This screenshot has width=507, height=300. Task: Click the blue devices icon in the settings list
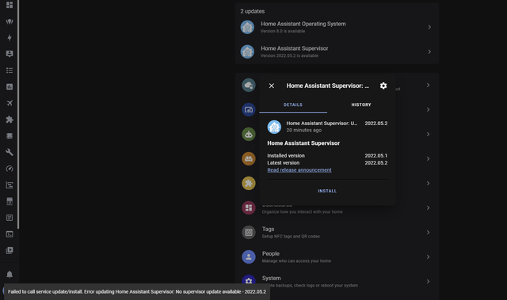[249, 110]
